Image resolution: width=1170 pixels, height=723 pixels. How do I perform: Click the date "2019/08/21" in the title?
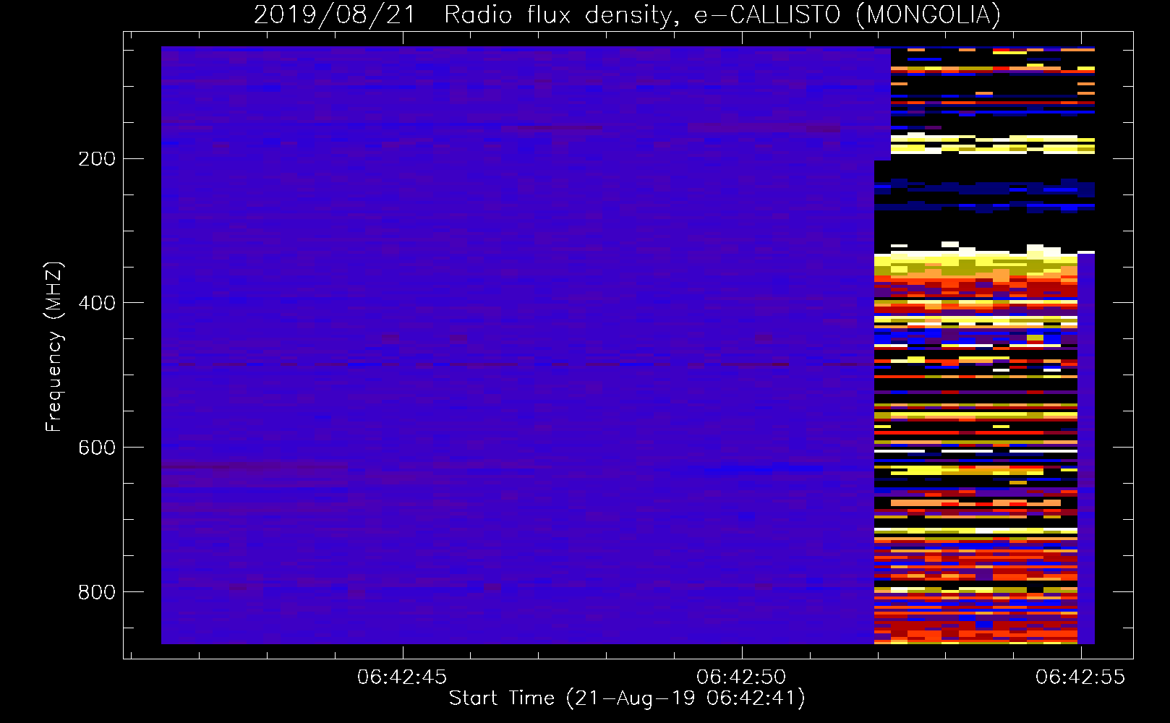[335, 14]
